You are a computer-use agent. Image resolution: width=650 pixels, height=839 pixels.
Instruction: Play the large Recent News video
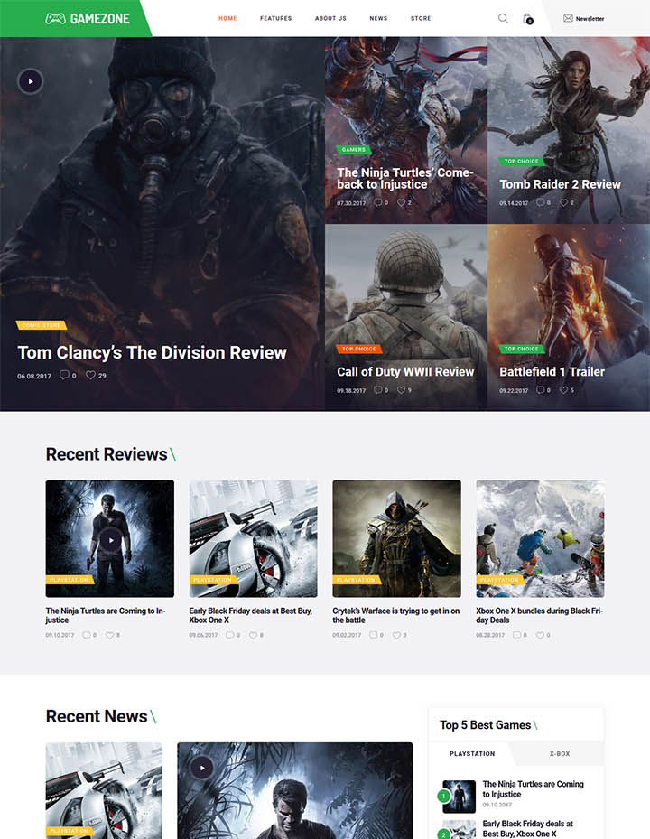pyautogui.click(x=202, y=768)
